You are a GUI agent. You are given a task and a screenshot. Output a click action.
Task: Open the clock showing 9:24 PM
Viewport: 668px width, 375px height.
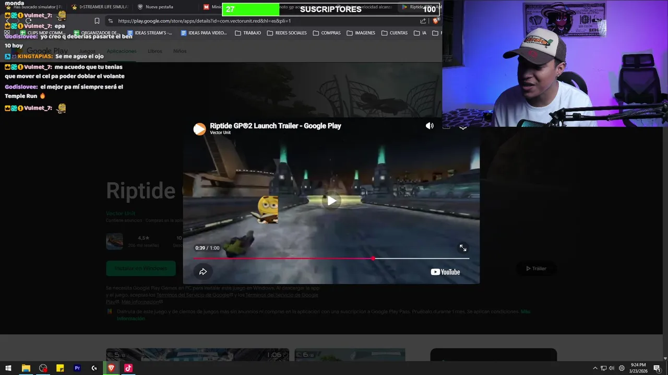tap(638, 368)
